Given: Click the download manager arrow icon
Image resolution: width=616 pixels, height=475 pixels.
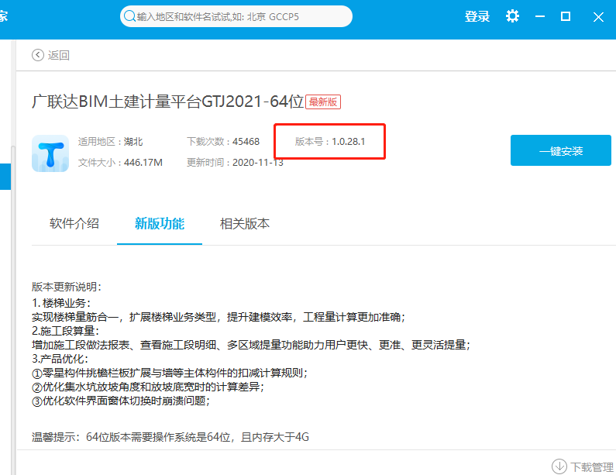Looking at the screenshot, I should click(559, 466).
